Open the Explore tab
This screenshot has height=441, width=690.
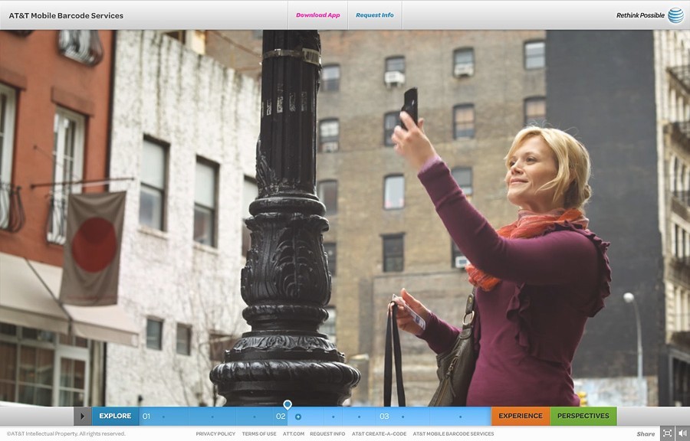pyautogui.click(x=115, y=416)
